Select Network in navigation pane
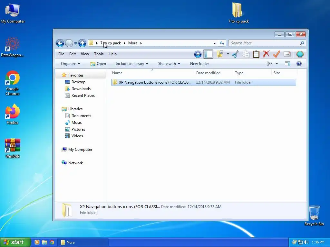This screenshot has height=247, width=330. click(75, 163)
